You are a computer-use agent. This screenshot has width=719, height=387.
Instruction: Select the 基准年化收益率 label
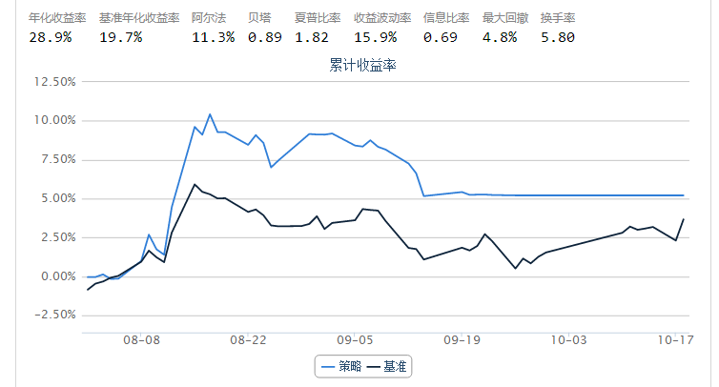point(139,18)
